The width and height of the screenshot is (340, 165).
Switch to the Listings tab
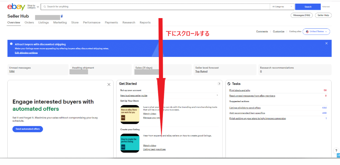tap(44, 22)
